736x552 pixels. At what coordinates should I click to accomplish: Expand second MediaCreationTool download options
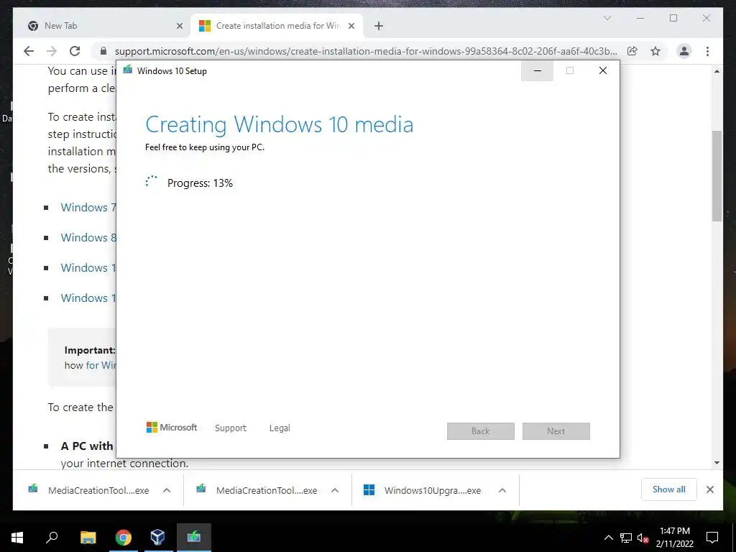click(335, 490)
